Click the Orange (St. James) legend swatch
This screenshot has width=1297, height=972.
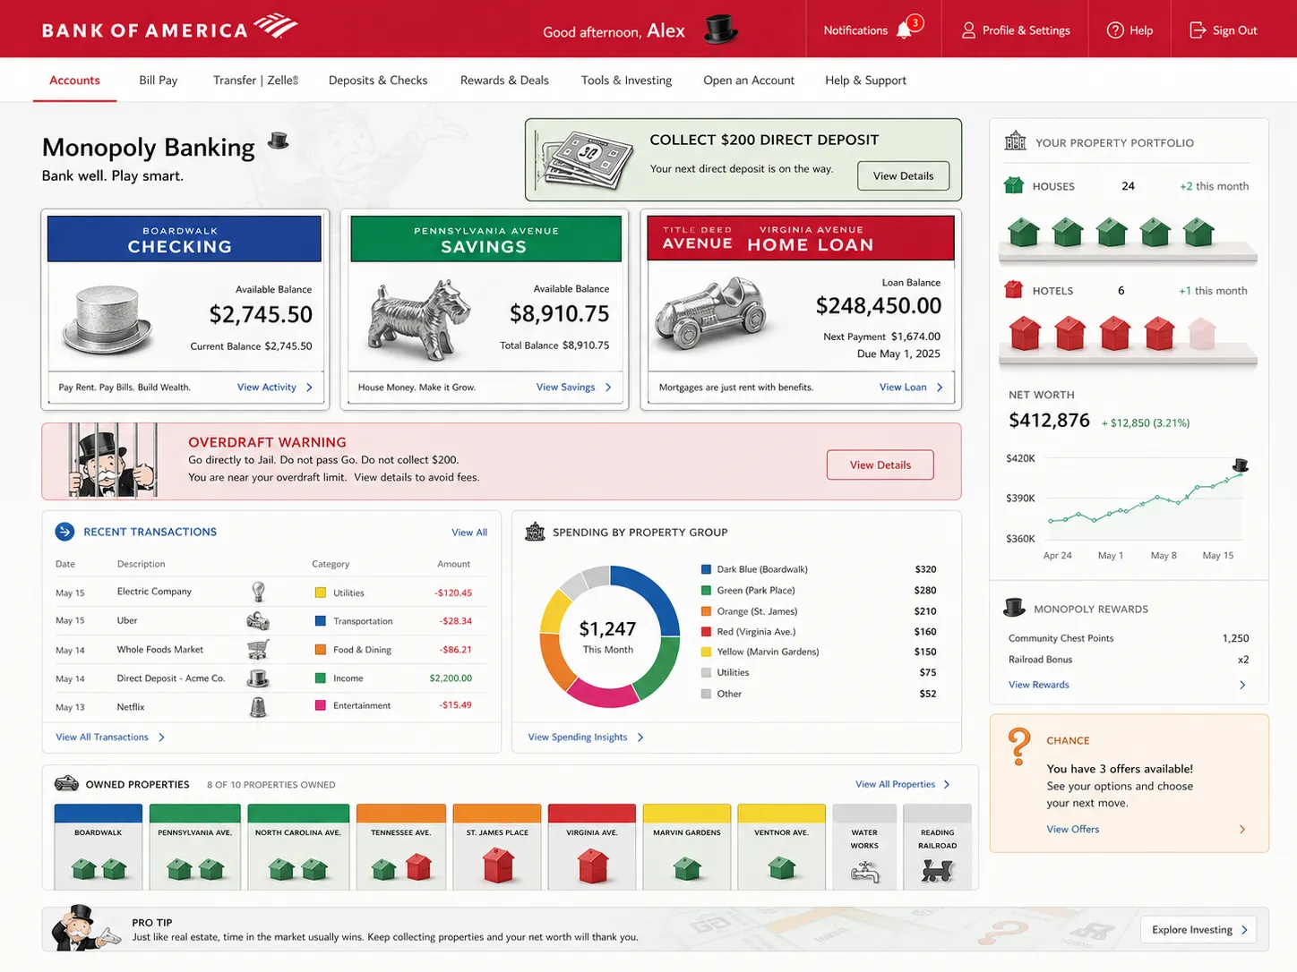707,611
